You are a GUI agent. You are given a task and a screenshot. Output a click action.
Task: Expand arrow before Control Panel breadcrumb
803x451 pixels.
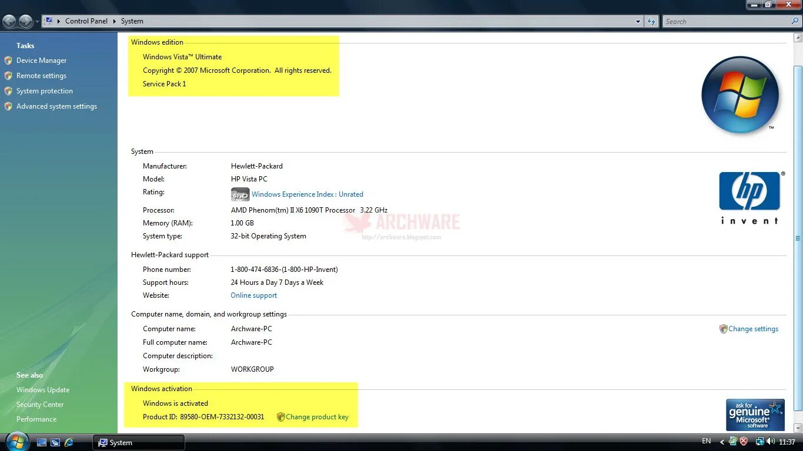59,21
